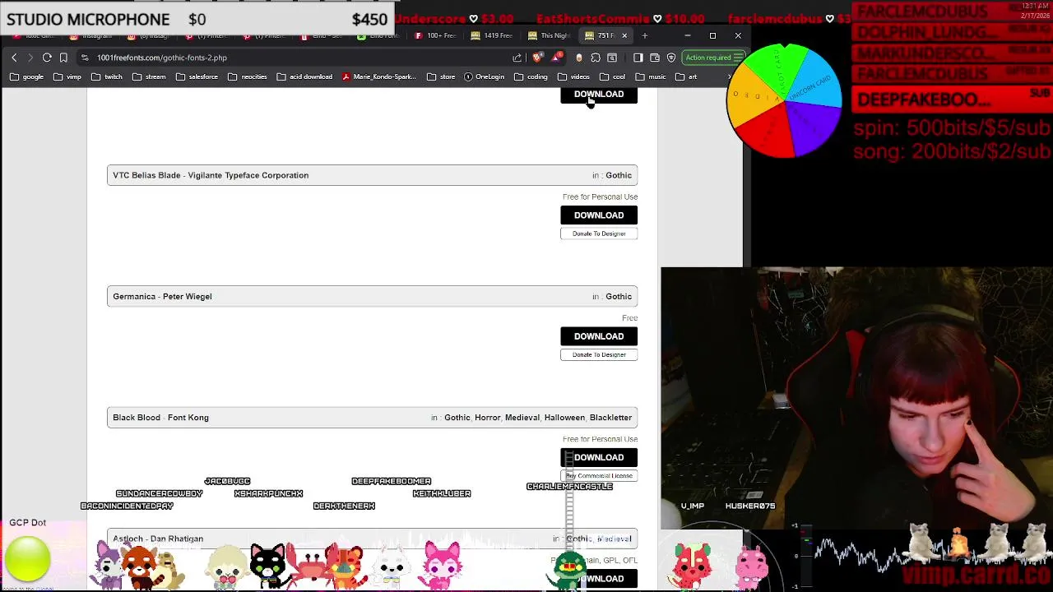Viewport: 1053px width, 592px height.
Task: View site information icon beside the URL
Action: [85, 58]
